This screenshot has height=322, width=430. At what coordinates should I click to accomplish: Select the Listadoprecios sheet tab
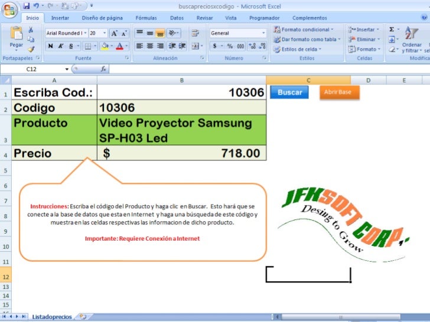(x=52, y=317)
